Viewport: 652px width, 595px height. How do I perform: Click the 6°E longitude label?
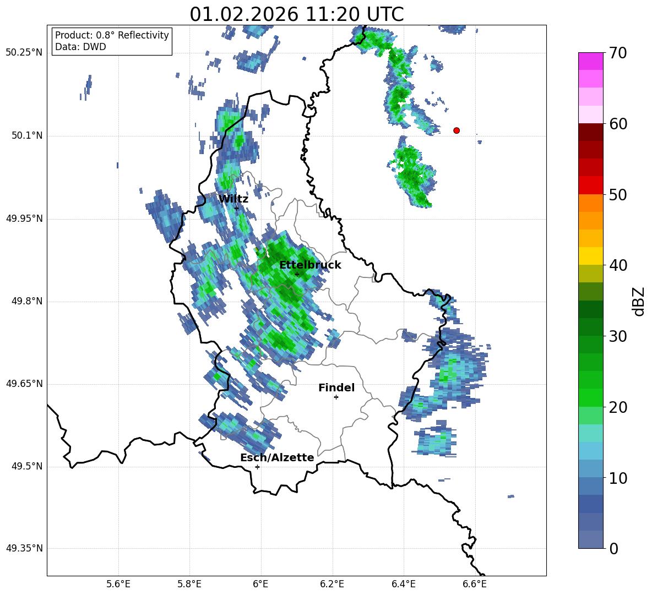260,584
